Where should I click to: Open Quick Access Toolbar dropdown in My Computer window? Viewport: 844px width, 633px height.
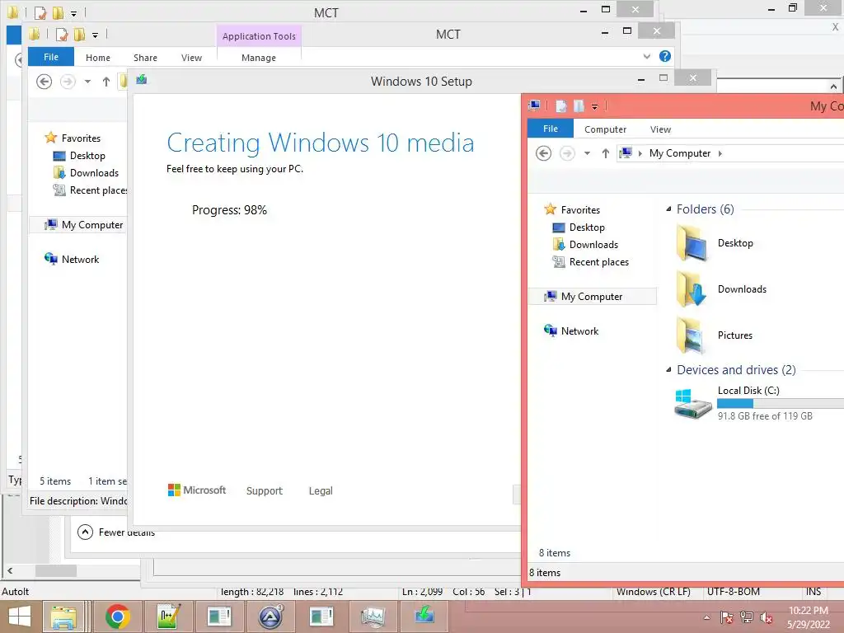click(594, 106)
